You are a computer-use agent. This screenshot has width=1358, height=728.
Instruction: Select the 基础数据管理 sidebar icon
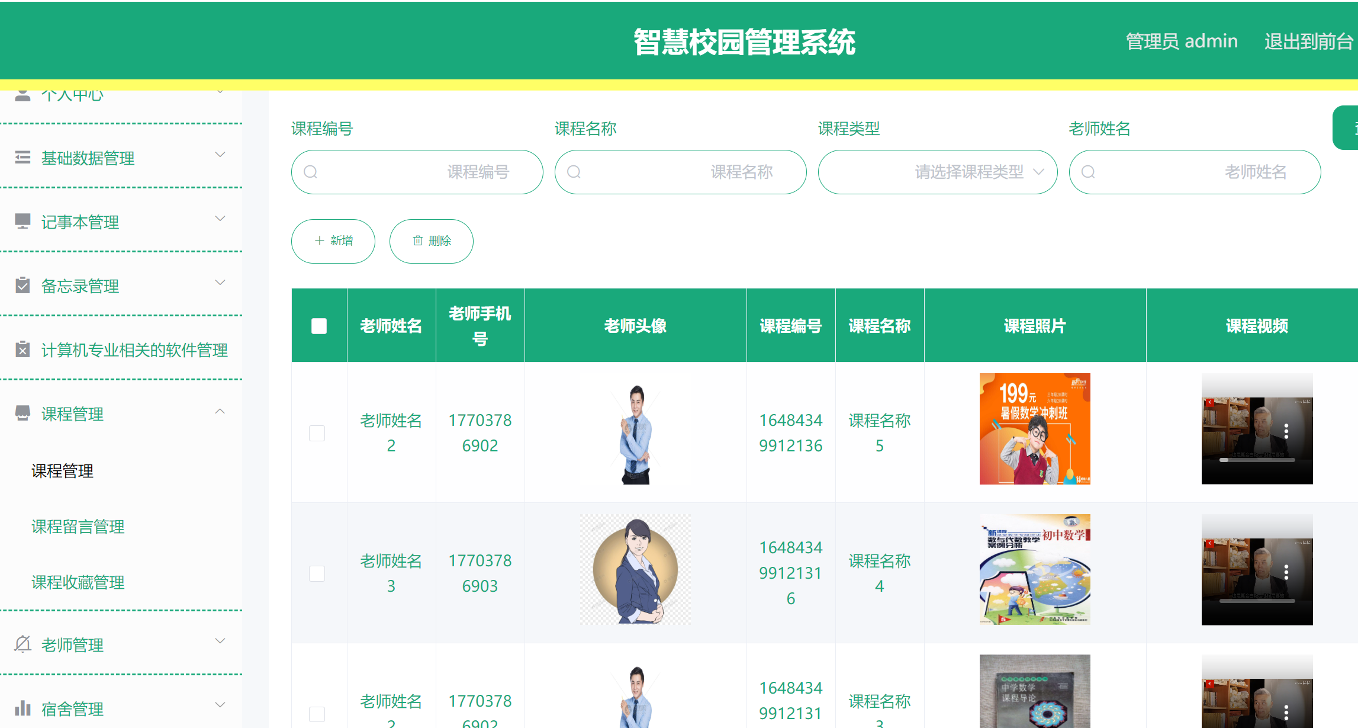click(22, 156)
